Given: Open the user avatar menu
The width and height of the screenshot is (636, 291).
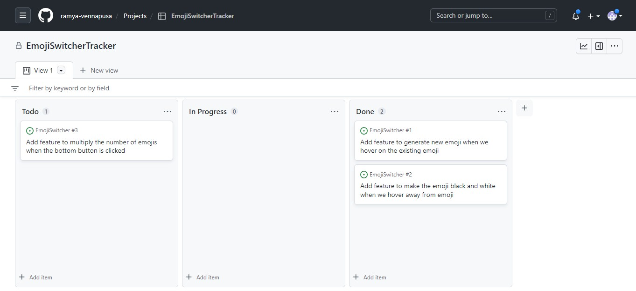Looking at the screenshot, I should 615,16.
